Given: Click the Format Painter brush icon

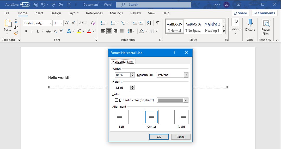Looking at the screenshot, I should tap(16, 33).
